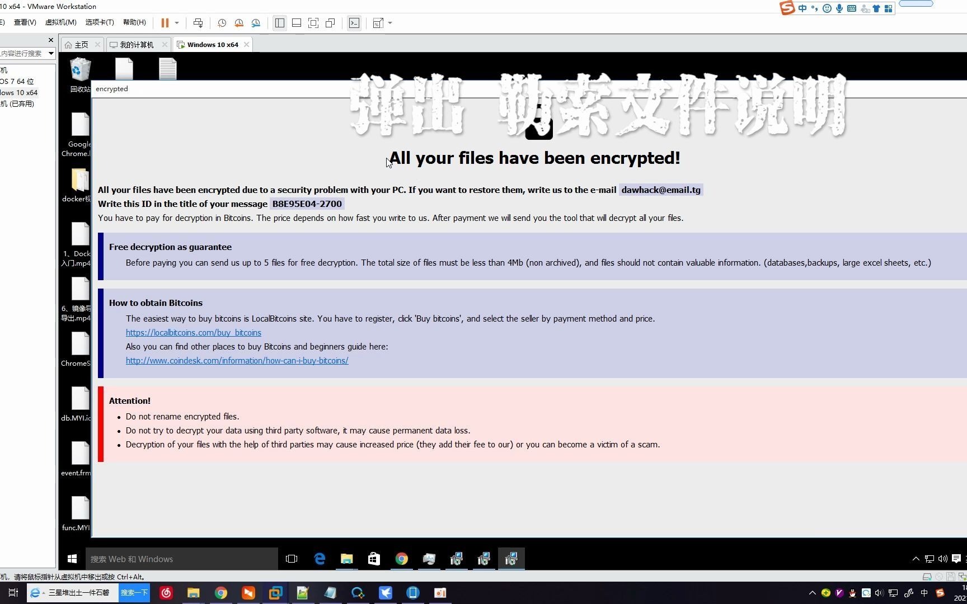Click the Send Ctrl+Alt+Del toolbar icon
The width and height of the screenshot is (967, 604).
click(x=198, y=23)
